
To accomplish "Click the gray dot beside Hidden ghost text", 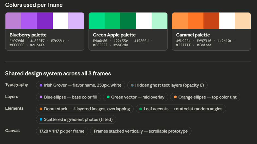I will (132, 85).
